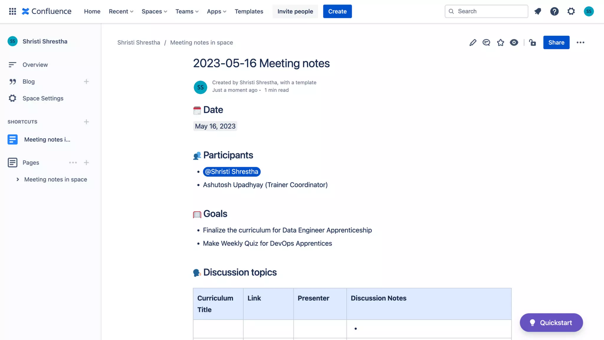Add a new blog post with plus
This screenshot has height=340, width=604.
pyautogui.click(x=86, y=81)
